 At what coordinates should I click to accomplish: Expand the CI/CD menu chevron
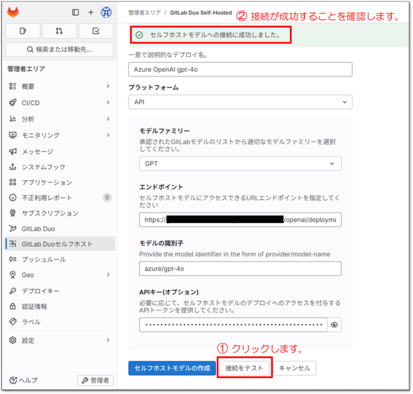[108, 103]
